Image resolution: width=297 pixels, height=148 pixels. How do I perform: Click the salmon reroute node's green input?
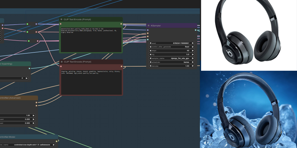(27, 32)
